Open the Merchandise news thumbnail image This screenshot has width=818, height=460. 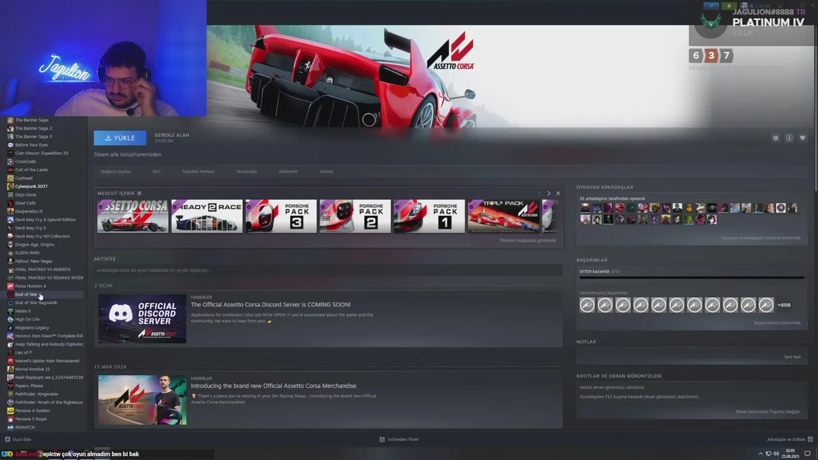click(143, 400)
